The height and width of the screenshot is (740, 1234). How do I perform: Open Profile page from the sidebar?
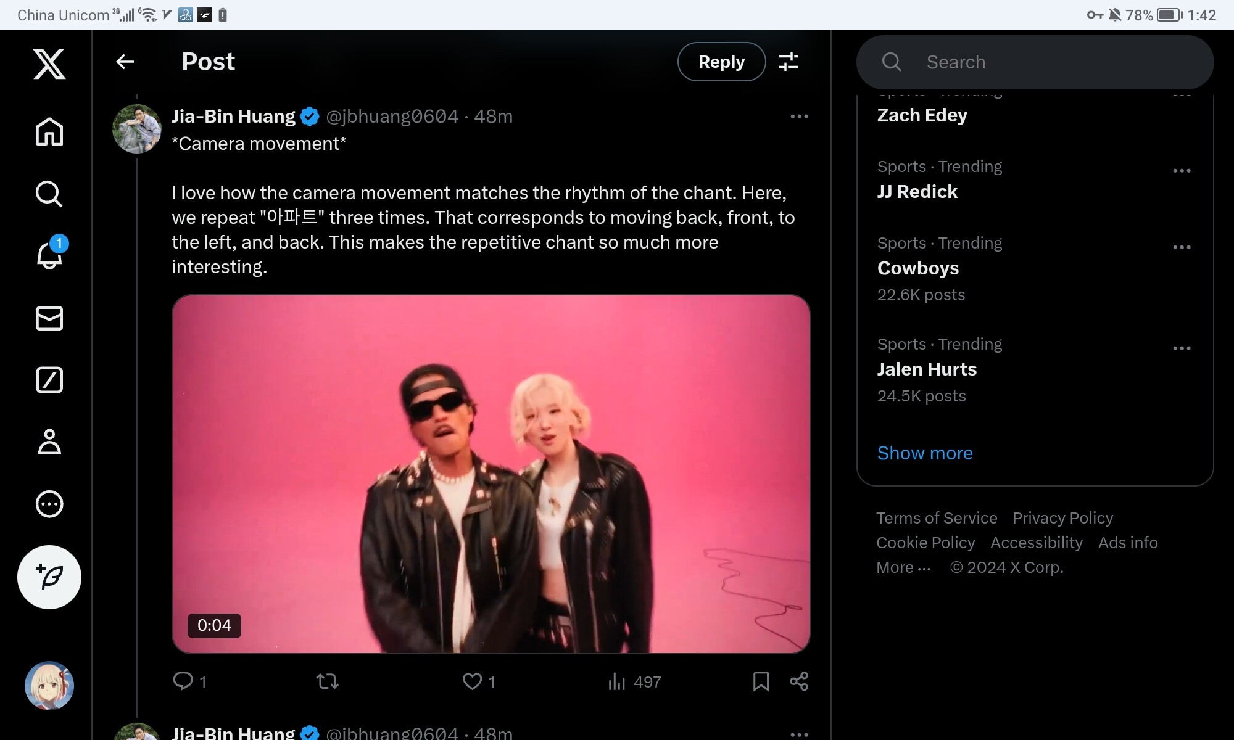tap(49, 442)
